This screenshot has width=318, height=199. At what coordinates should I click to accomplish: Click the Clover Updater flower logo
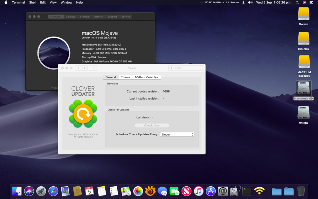(83, 114)
